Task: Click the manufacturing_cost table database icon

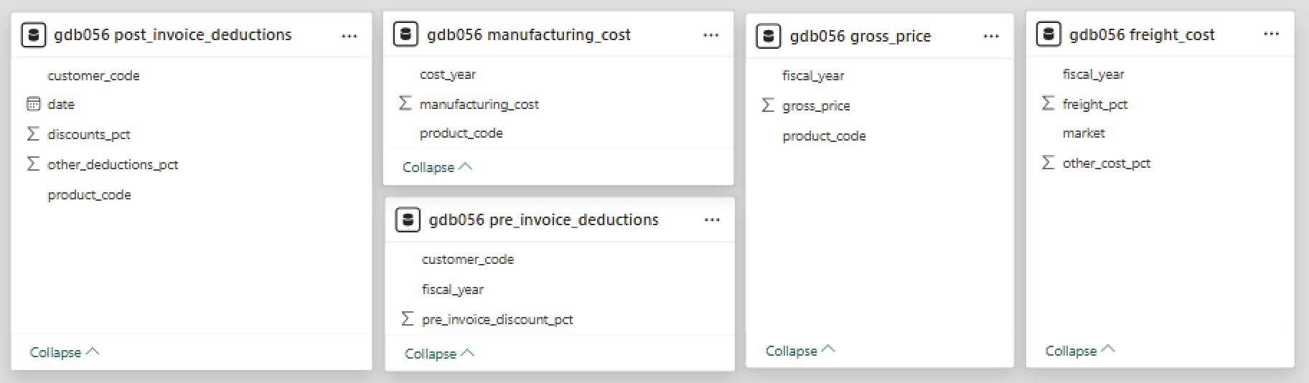Action: click(x=405, y=34)
